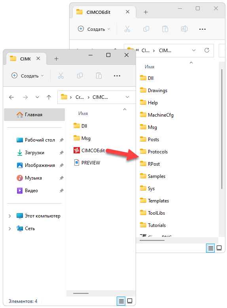Click the vertical scrollbar in the back window
Viewport: 227px width, 308px height.
pyautogui.click(x=222, y=129)
